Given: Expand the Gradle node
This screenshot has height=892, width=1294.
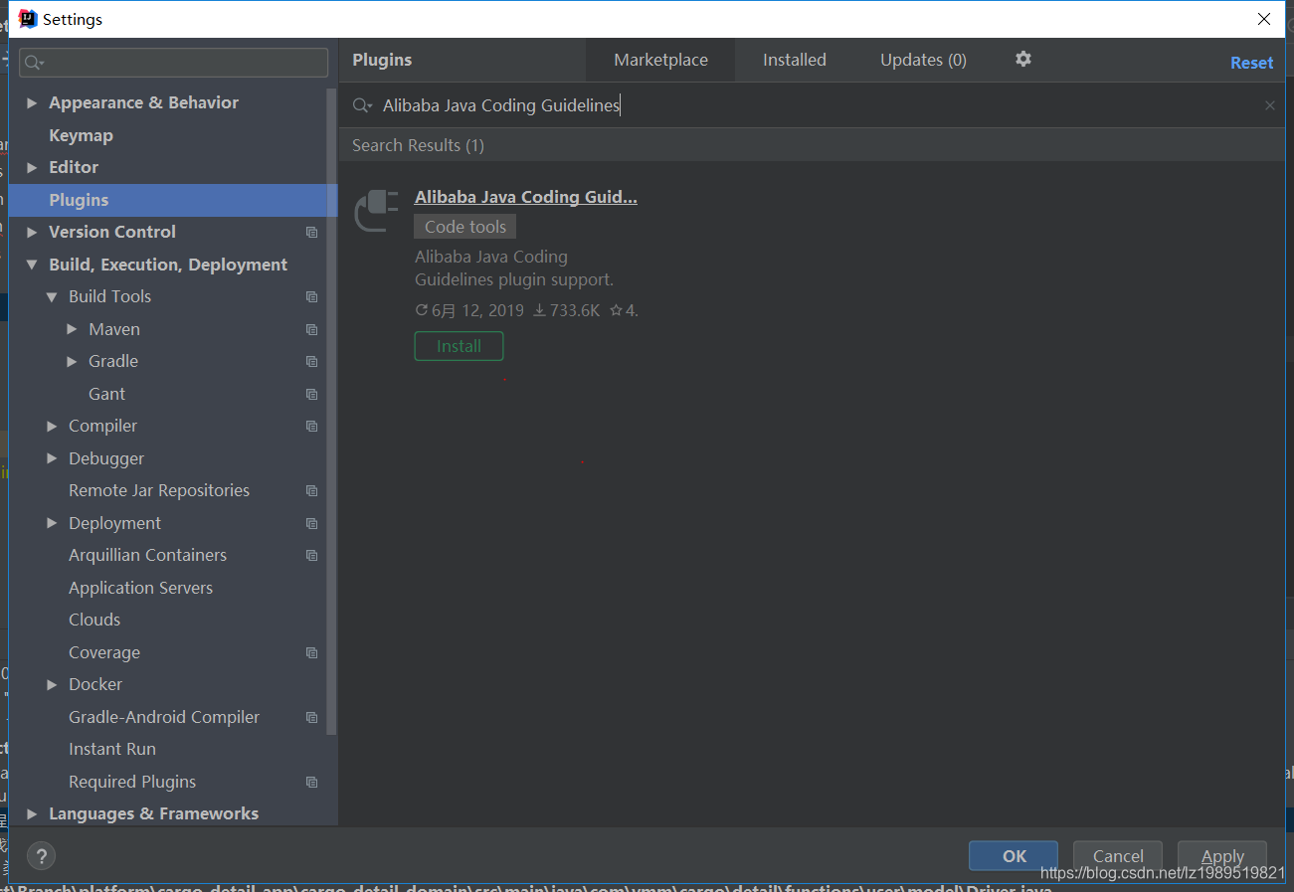Looking at the screenshot, I should pyautogui.click(x=72, y=361).
